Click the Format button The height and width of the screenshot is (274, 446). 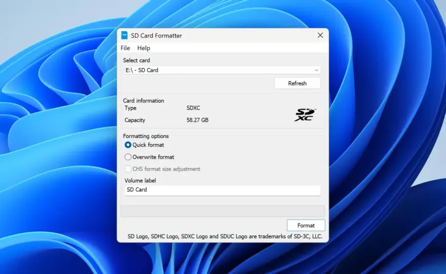point(306,225)
